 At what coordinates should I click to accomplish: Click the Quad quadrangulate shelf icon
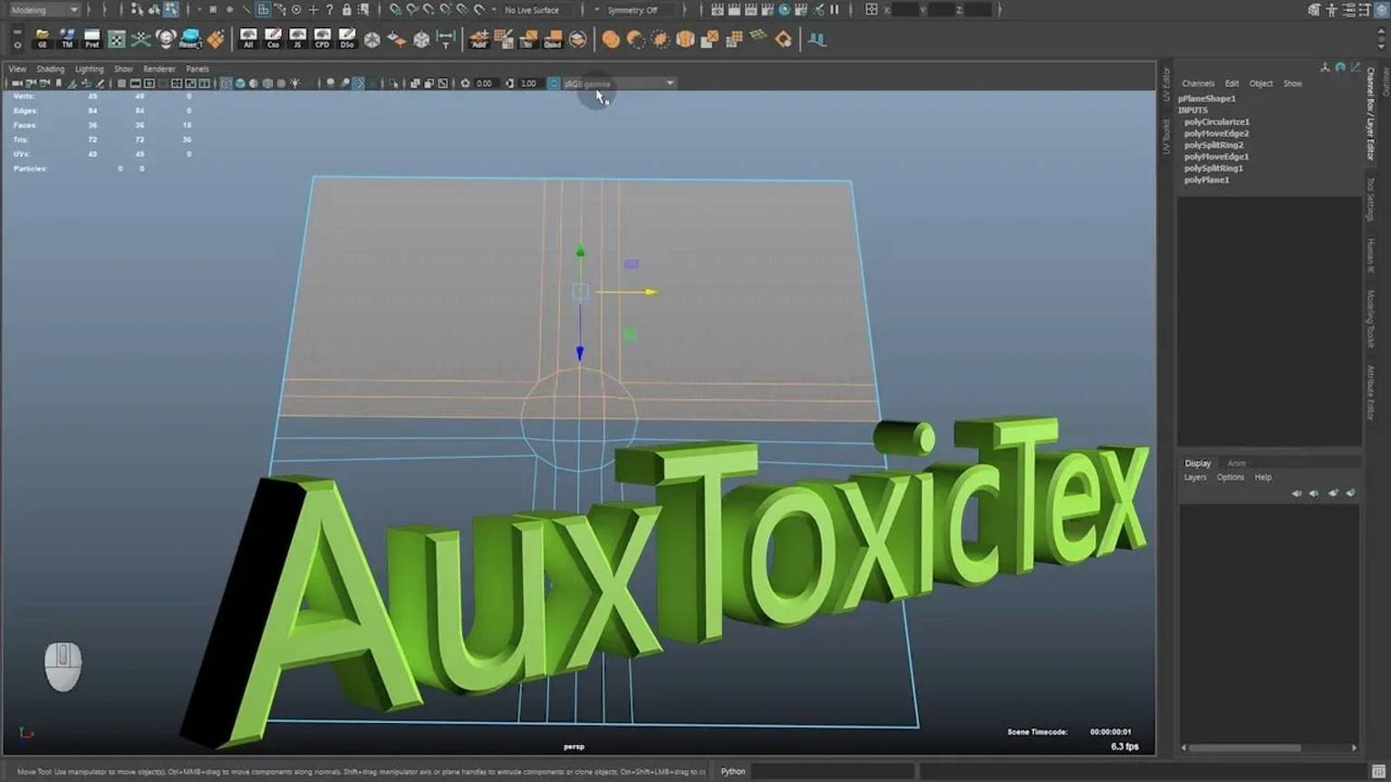[x=552, y=39]
